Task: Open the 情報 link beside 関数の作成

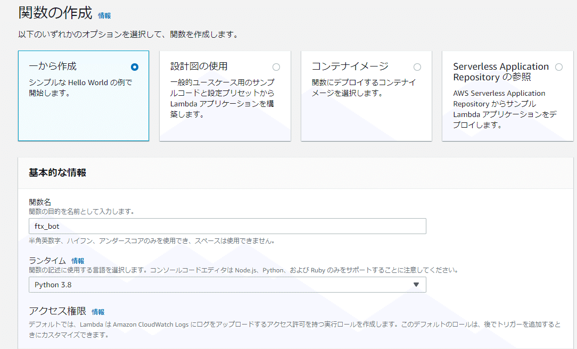Action: (x=104, y=15)
